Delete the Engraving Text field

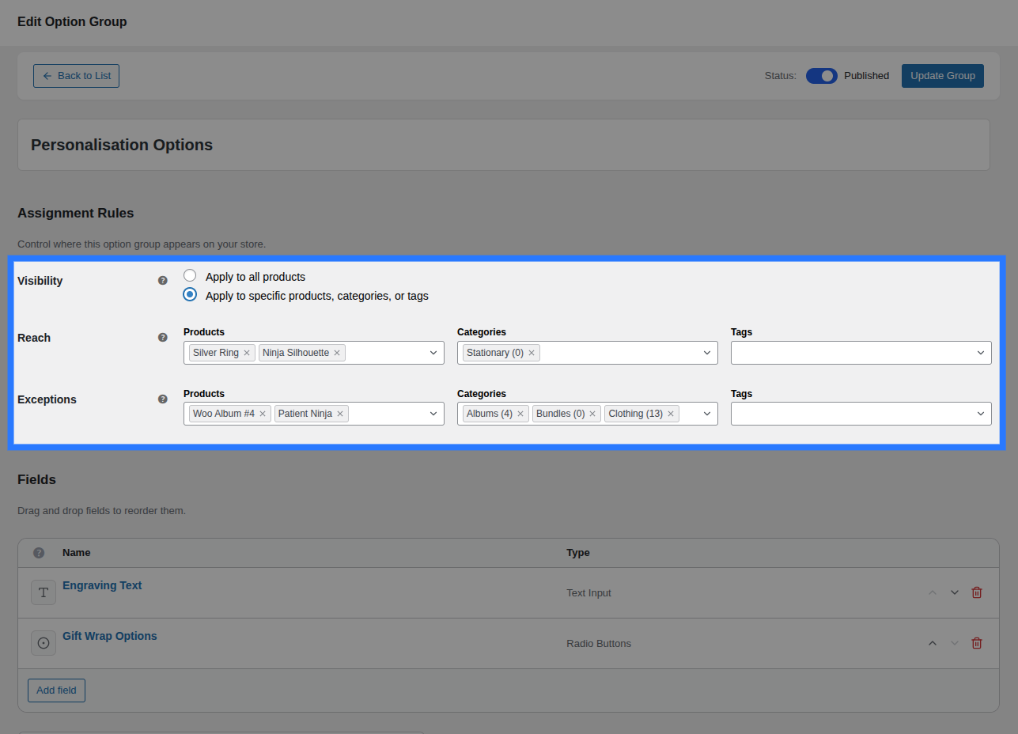(x=977, y=592)
